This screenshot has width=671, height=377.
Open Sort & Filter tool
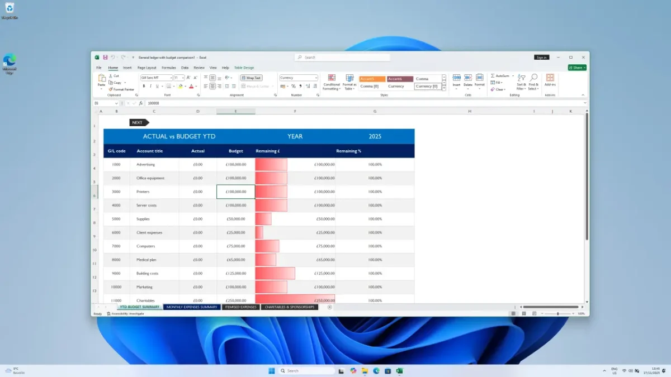521,78
